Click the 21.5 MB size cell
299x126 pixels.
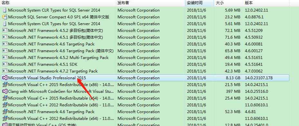[233, 84]
